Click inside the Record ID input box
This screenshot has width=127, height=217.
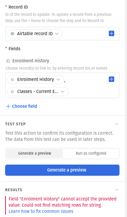pos(84,34)
